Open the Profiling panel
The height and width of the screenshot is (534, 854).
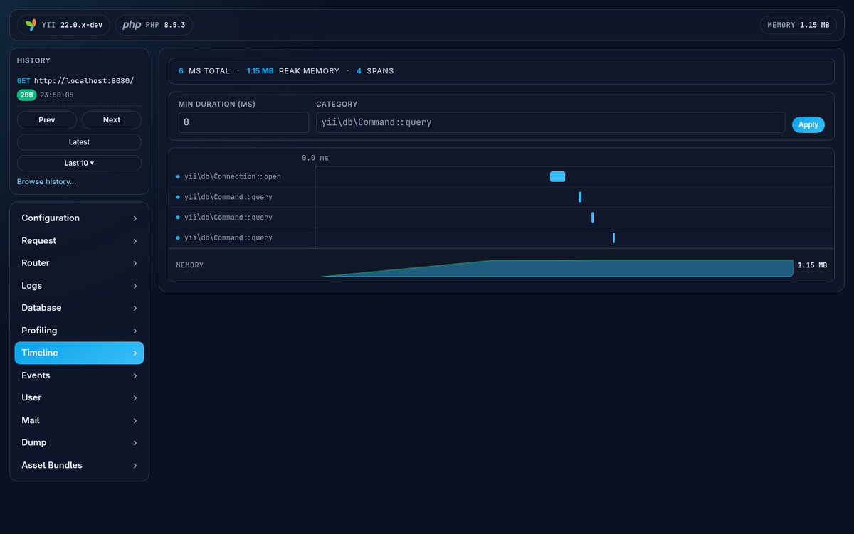(79, 331)
